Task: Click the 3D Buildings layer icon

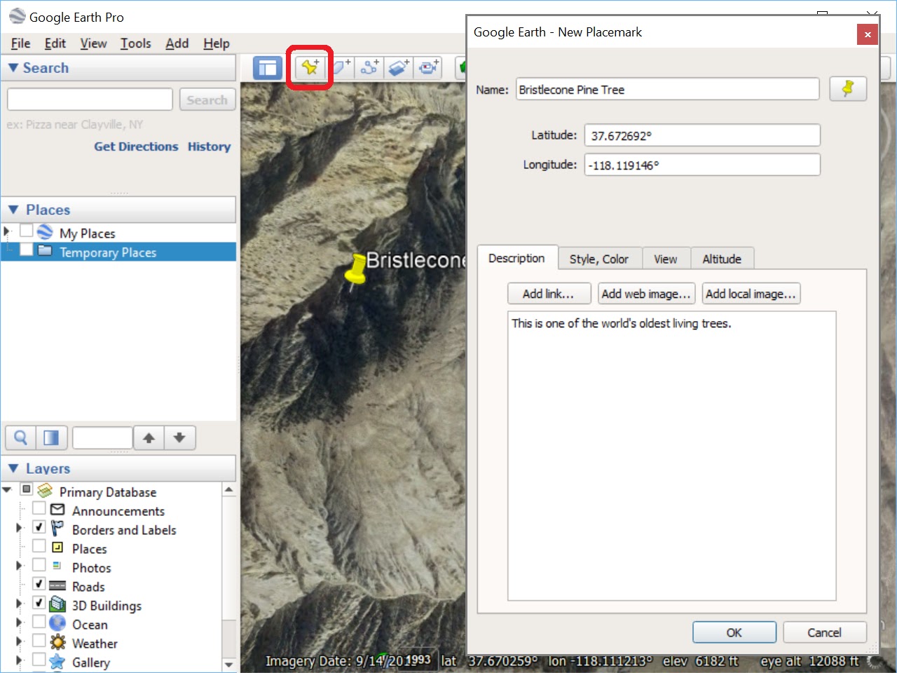Action: tap(57, 604)
